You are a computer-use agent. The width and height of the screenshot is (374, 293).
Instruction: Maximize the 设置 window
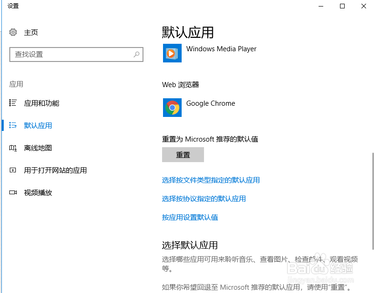click(x=342, y=6)
